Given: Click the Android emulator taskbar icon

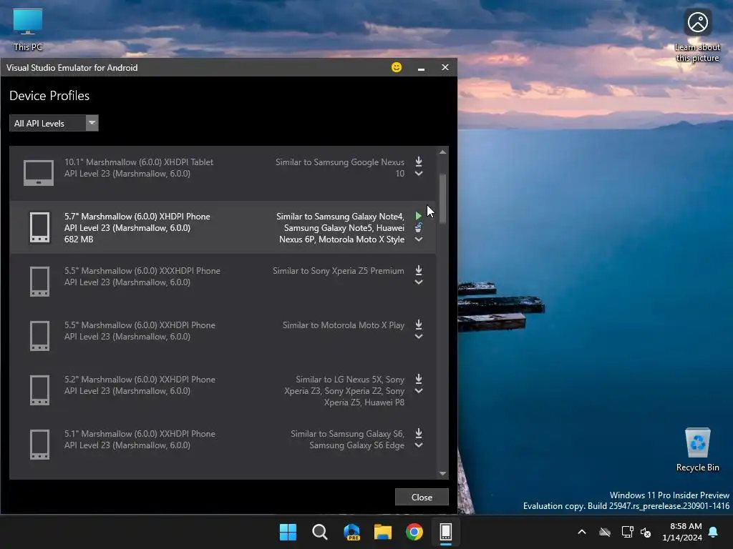Looking at the screenshot, I should (445, 532).
